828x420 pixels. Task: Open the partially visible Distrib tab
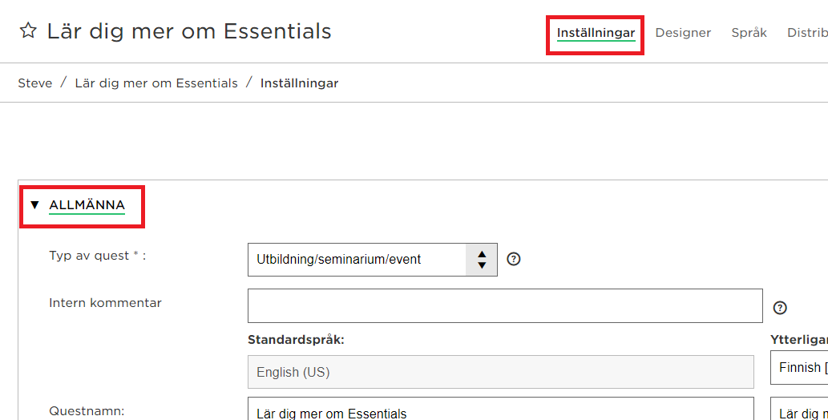click(807, 33)
